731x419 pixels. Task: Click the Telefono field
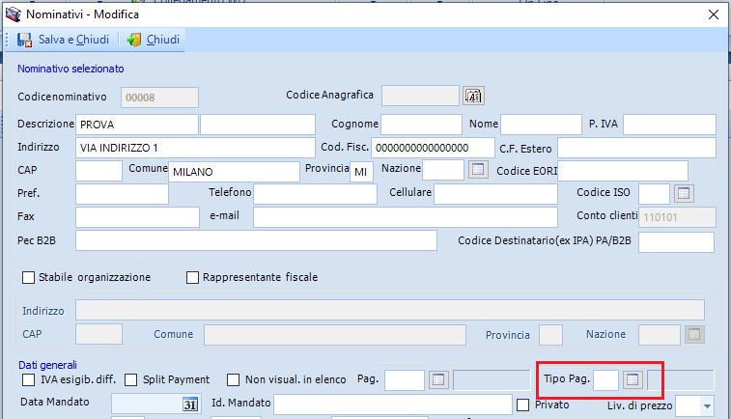pos(315,194)
